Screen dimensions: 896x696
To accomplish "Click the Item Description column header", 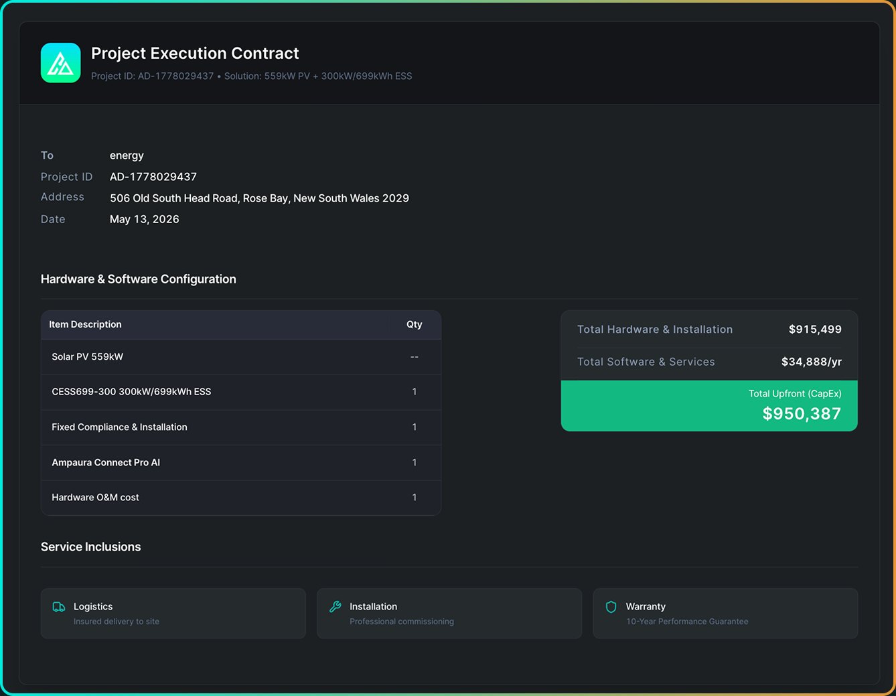I will click(x=85, y=324).
